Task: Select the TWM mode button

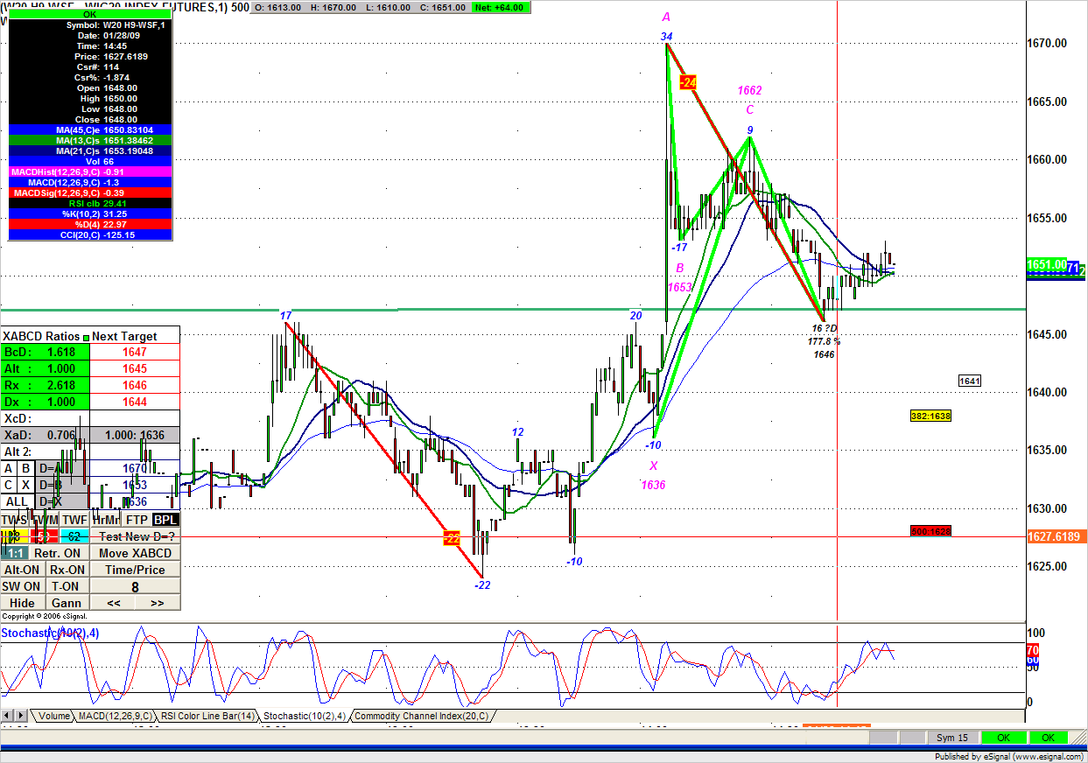Action: pos(44,520)
